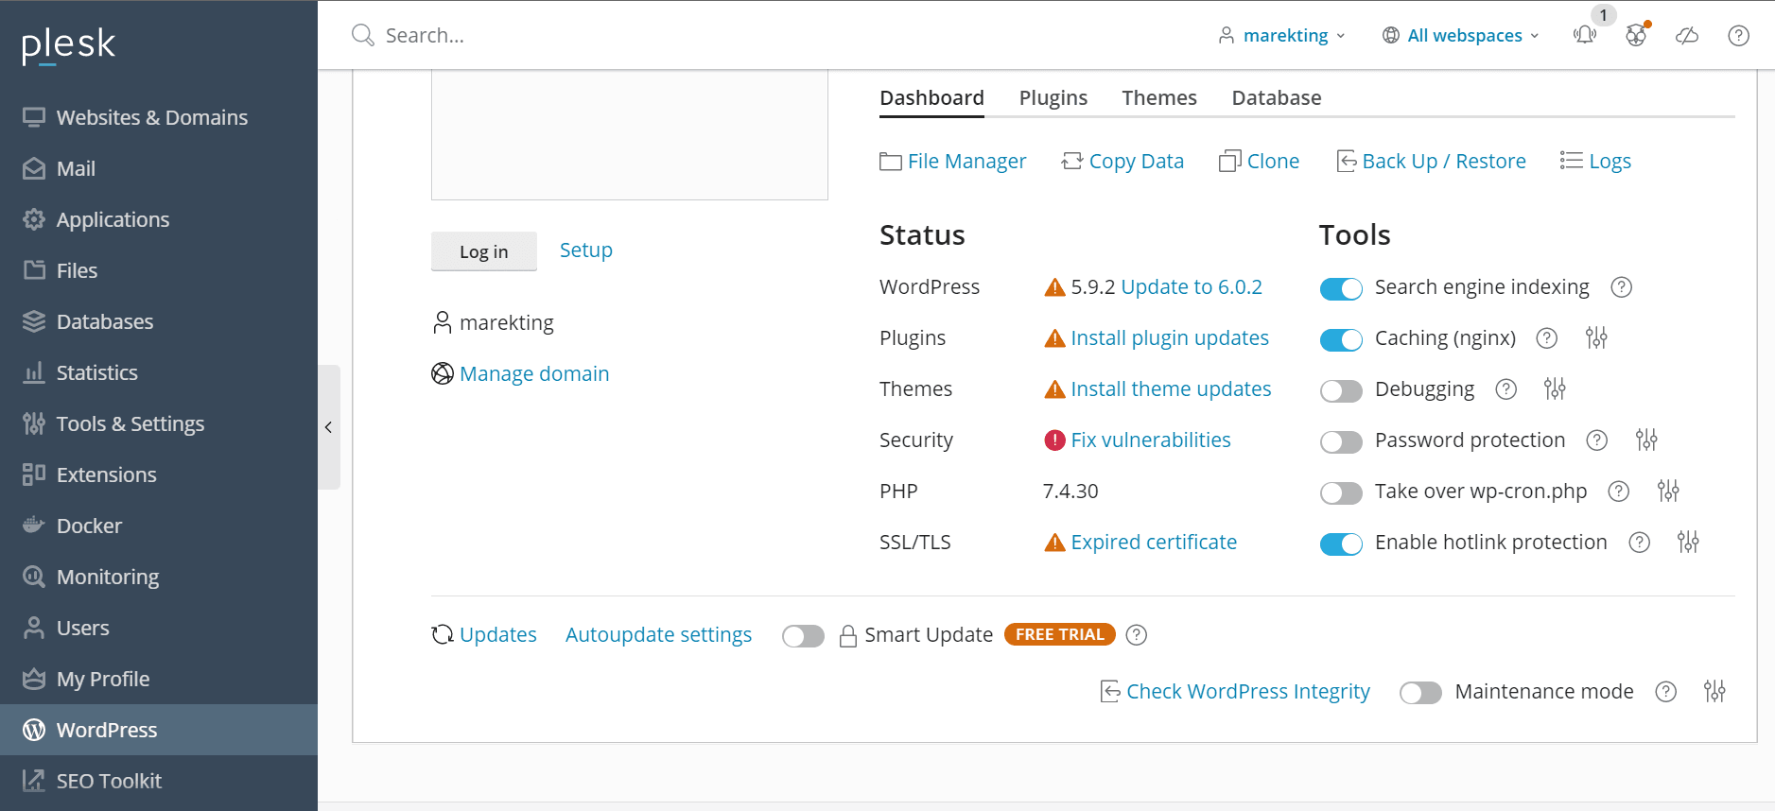Switch to the Plugins tab
Image resolution: width=1775 pixels, height=811 pixels.
pyautogui.click(x=1053, y=98)
